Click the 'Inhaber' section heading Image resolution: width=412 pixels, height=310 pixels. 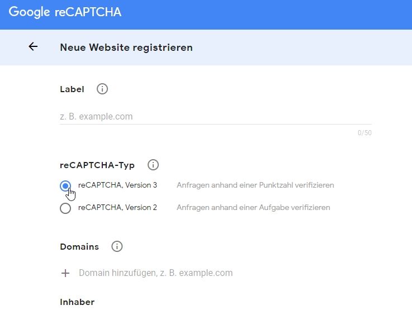pyautogui.click(x=77, y=302)
